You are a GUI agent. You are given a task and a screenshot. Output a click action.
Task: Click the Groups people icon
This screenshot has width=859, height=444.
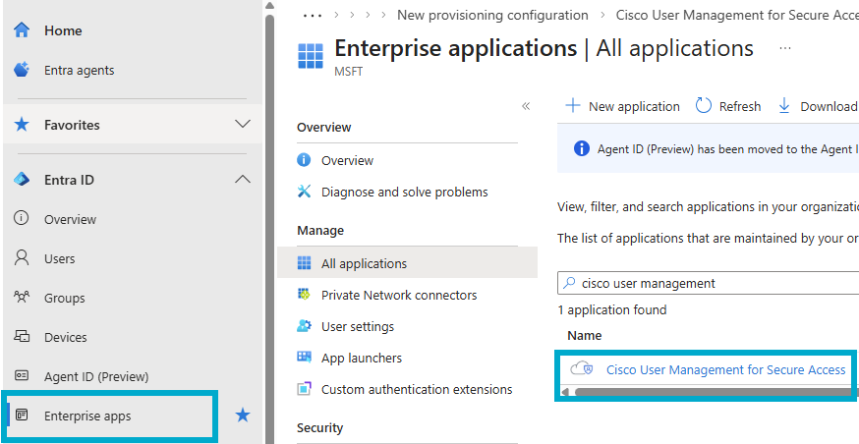tap(22, 298)
